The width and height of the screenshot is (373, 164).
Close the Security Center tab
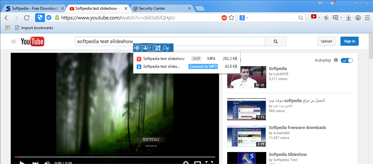(189, 8)
